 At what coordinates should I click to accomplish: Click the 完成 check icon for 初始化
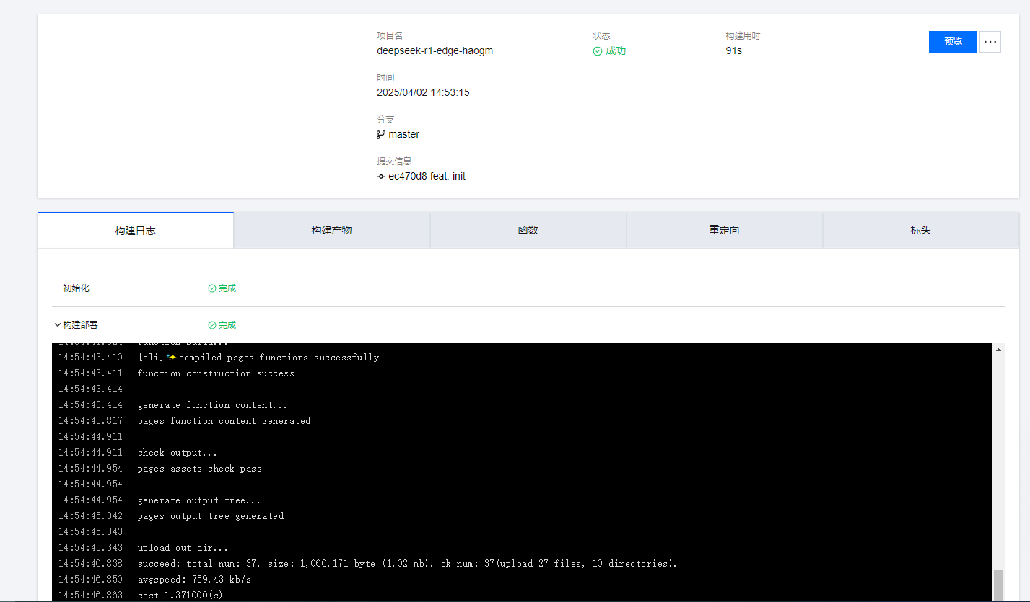coord(212,288)
